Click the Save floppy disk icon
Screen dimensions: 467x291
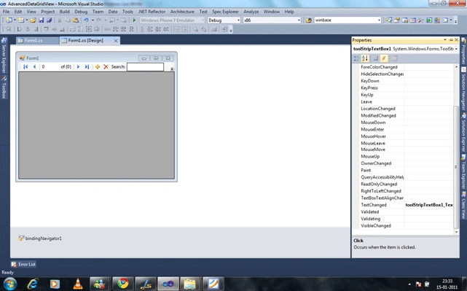(x=41, y=20)
